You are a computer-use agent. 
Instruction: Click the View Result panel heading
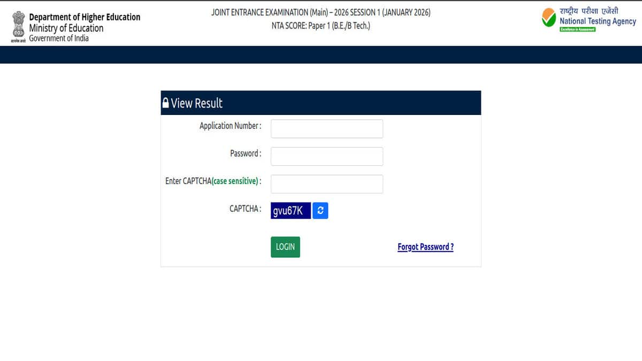pos(197,103)
